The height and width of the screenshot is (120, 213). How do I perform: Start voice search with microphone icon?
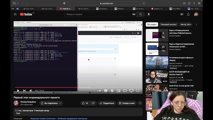click(x=149, y=14)
